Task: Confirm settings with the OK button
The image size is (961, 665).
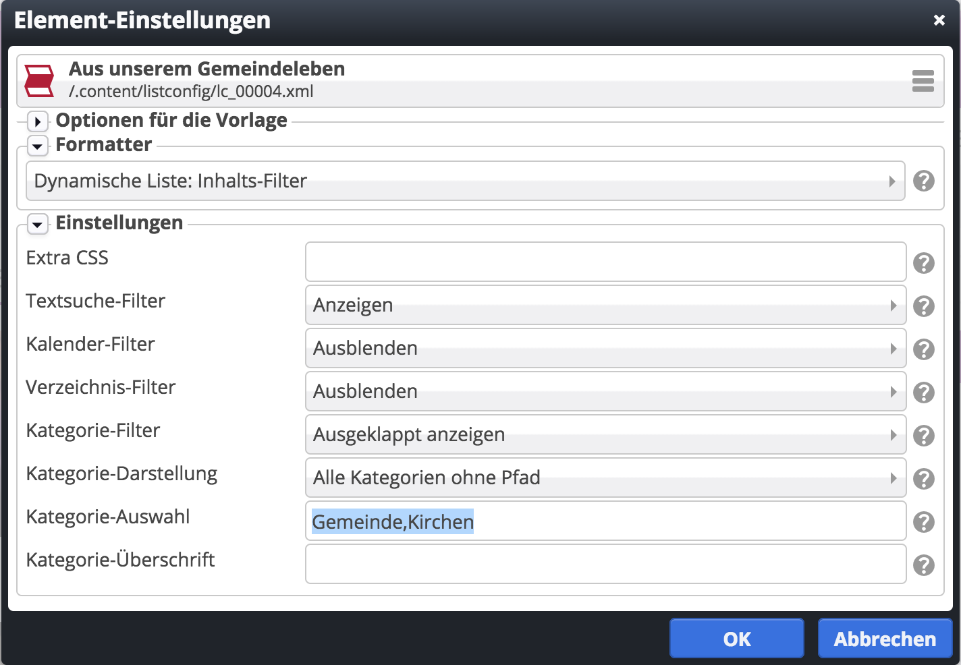Action: tap(736, 638)
